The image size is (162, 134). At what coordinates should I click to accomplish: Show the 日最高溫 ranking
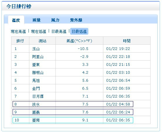(59, 31)
